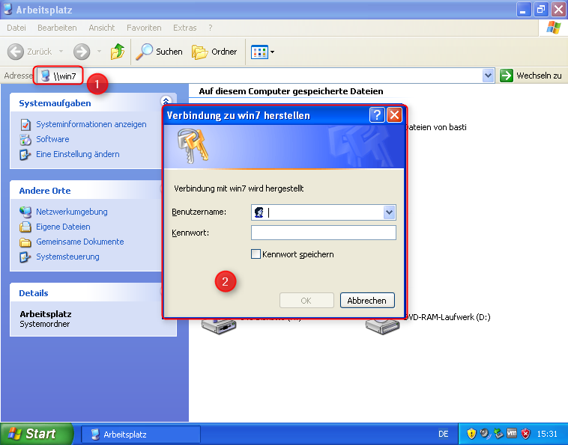Click Eine Einstellung ändern link

(x=77, y=154)
